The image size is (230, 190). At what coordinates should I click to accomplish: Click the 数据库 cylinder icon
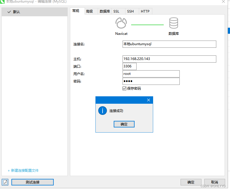coord(173,23)
